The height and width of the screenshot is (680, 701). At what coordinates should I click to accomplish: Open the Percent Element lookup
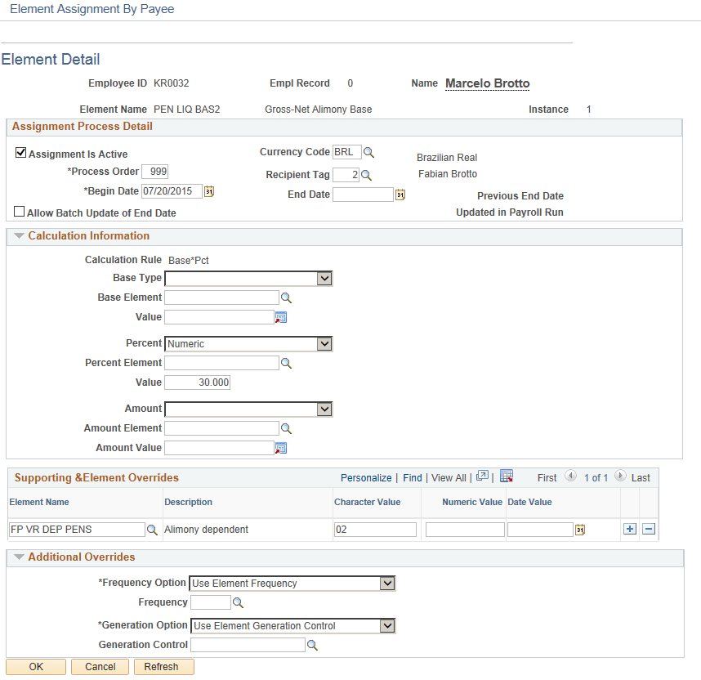284,363
